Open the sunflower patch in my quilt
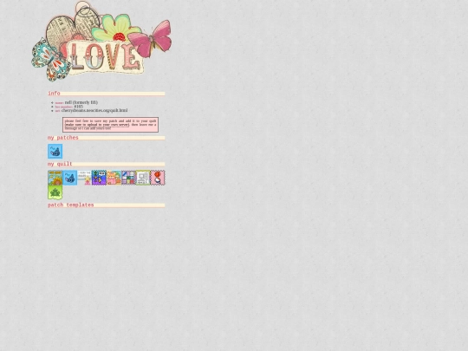468x351 pixels. pyautogui.click(x=55, y=178)
